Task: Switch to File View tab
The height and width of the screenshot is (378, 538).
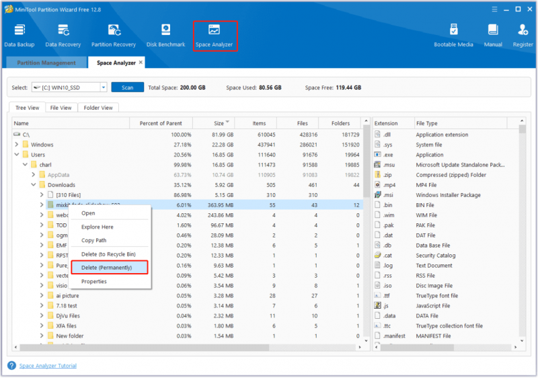Action: (x=61, y=108)
